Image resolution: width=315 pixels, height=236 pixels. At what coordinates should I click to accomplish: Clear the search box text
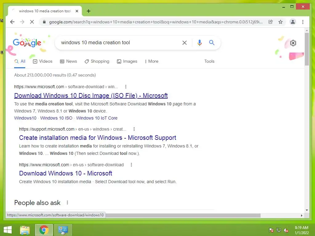pyautogui.click(x=185, y=42)
